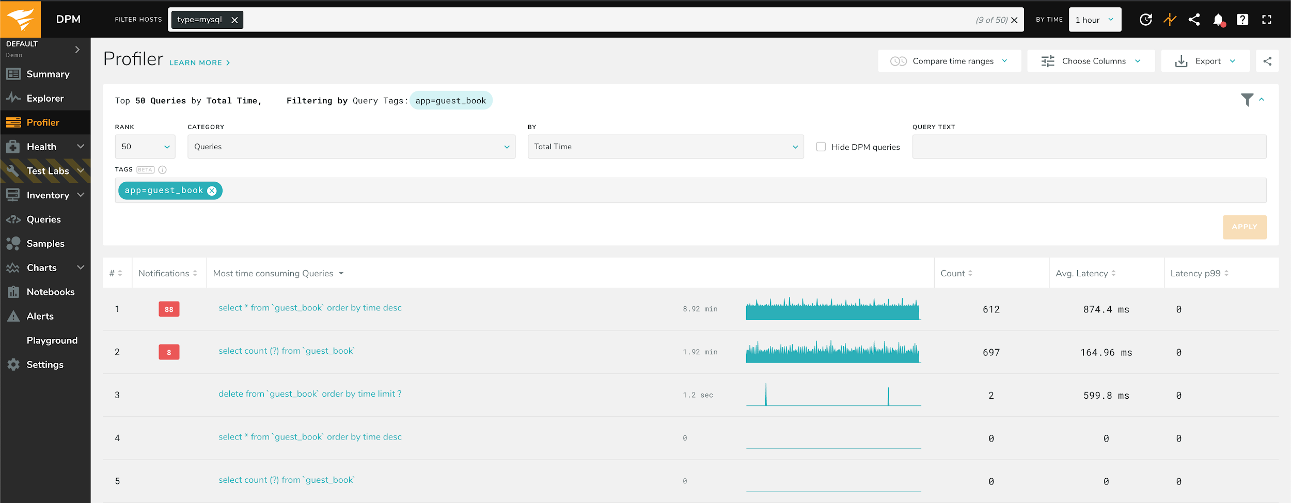This screenshot has width=1291, height=503.
Task: Open the notifications bell icon
Action: pyautogui.click(x=1219, y=20)
